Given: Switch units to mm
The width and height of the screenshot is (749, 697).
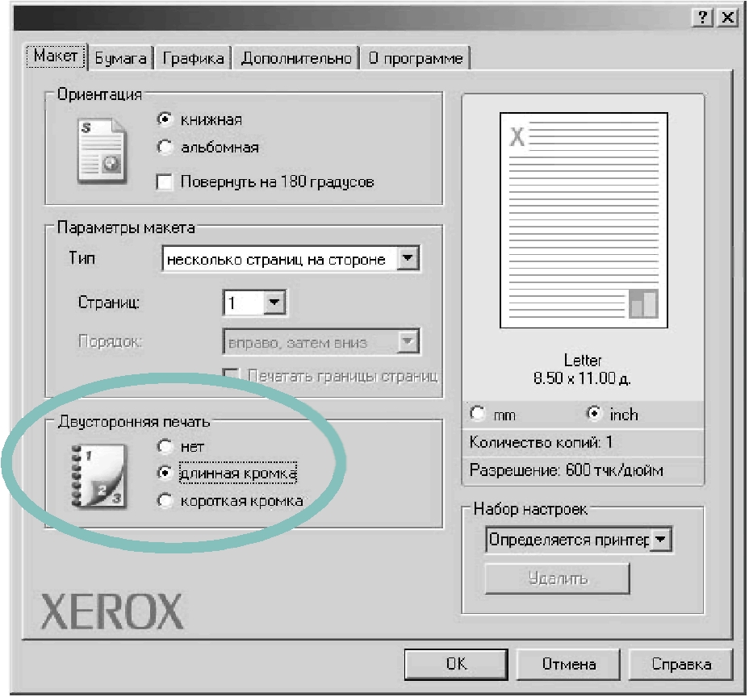Looking at the screenshot, I should (x=478, y=415).
